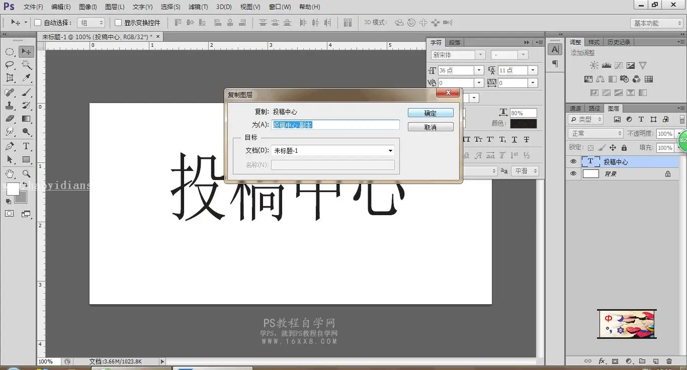687x370 pixels.
Task: Add Color Balance adjustment
Action: coord(600,79)
